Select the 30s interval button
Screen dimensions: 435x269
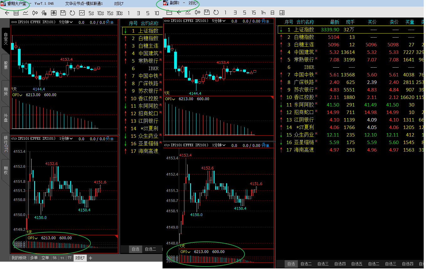119,13
